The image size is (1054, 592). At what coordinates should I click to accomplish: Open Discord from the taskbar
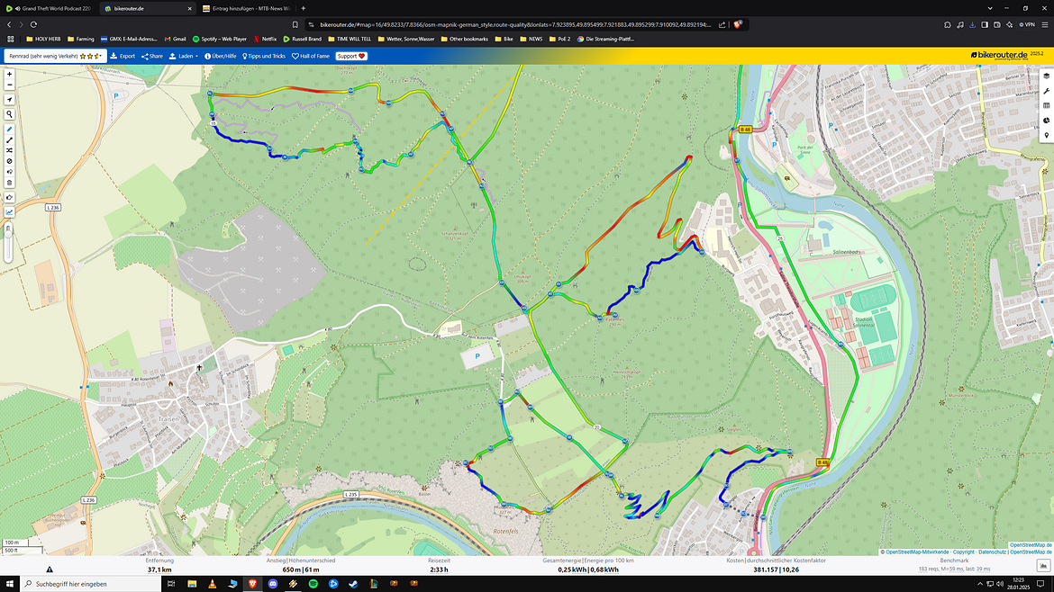(x=273, y=584)
